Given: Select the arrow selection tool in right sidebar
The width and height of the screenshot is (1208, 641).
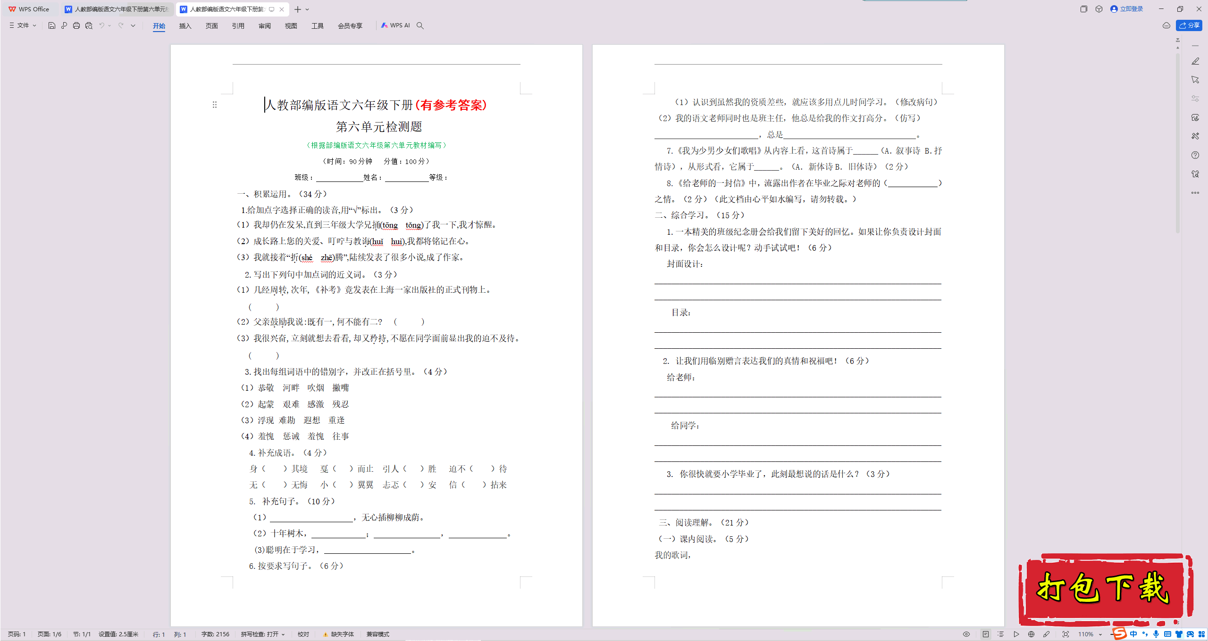Looking at the screenshot, I should [1195, 80].
